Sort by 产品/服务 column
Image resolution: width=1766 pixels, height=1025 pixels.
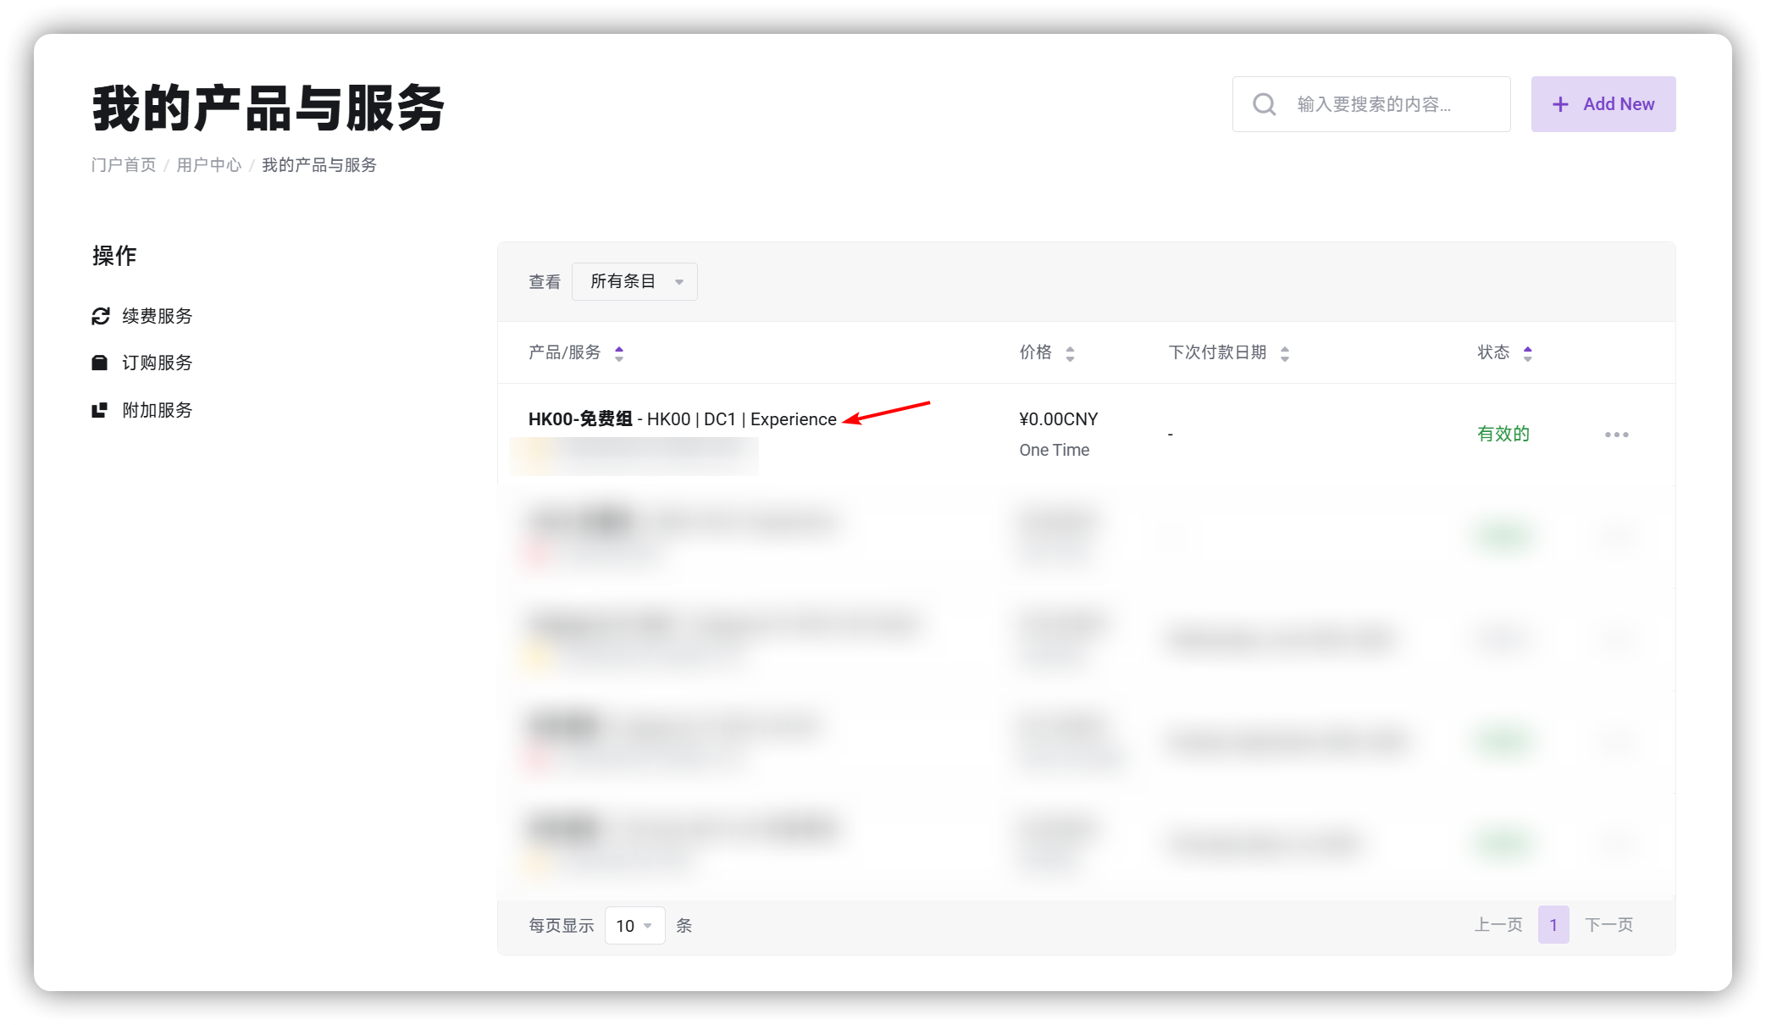(576, 352)
